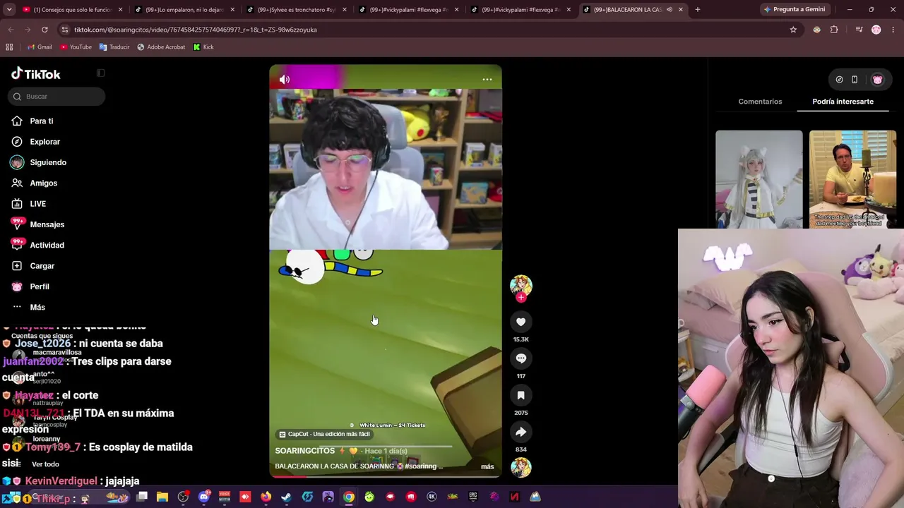Switch to the Comentarios tab
The image size is (904, 508).
[x=760, y=102]
